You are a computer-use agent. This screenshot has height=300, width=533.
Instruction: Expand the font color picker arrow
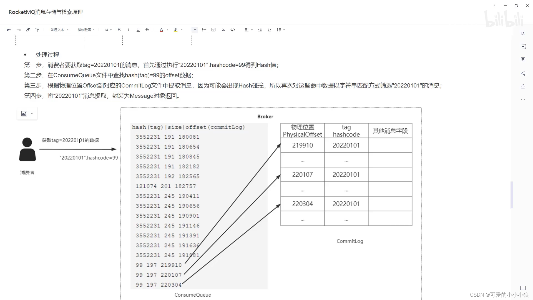point(168,30)
